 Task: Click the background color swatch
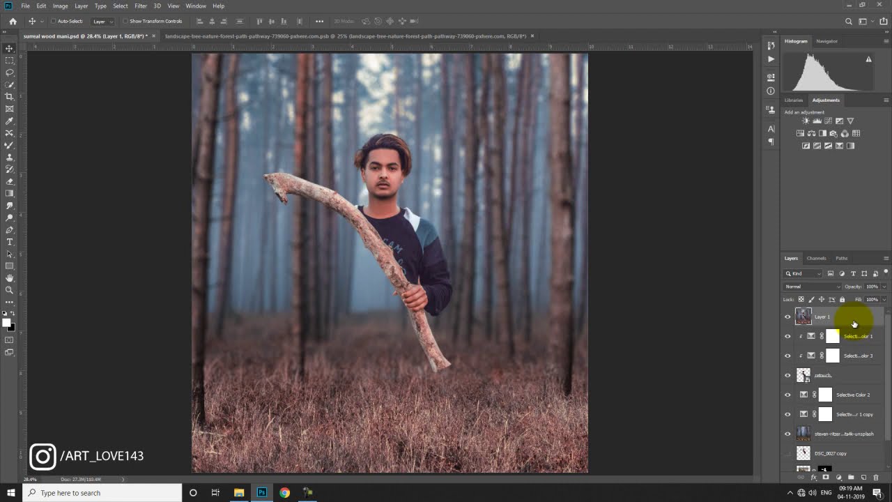[12, 327]
